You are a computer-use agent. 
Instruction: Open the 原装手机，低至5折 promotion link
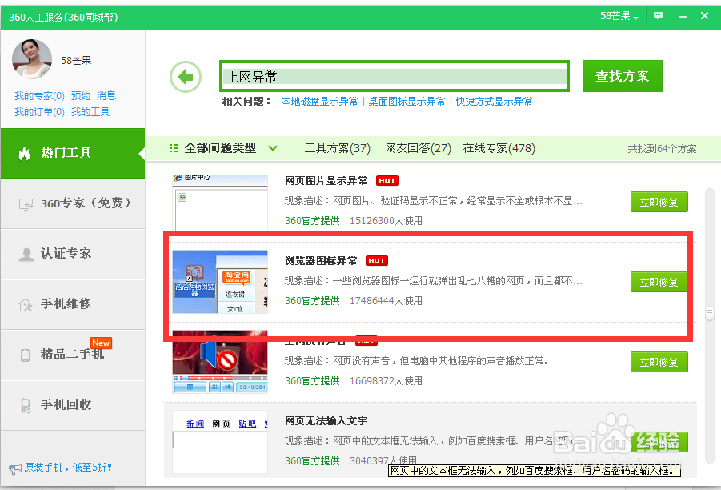tap(67, 468)
